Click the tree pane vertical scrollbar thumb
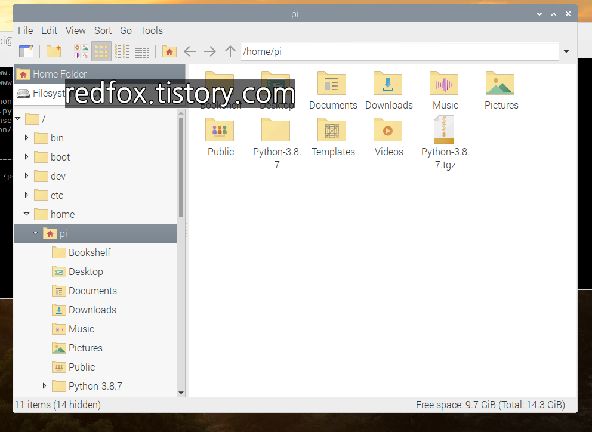 click(x=181, y=168)
